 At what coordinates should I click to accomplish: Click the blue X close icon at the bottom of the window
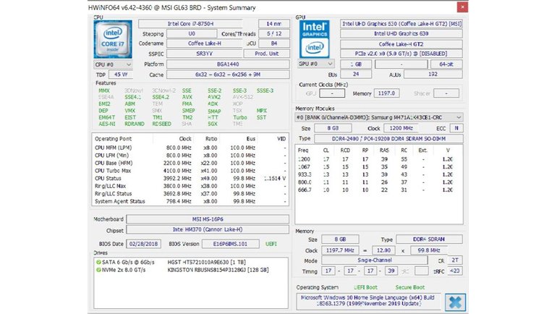(455, 302)
